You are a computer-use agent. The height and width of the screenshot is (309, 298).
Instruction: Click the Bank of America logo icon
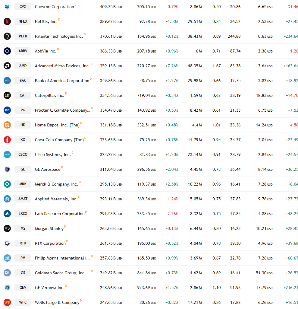7,81
